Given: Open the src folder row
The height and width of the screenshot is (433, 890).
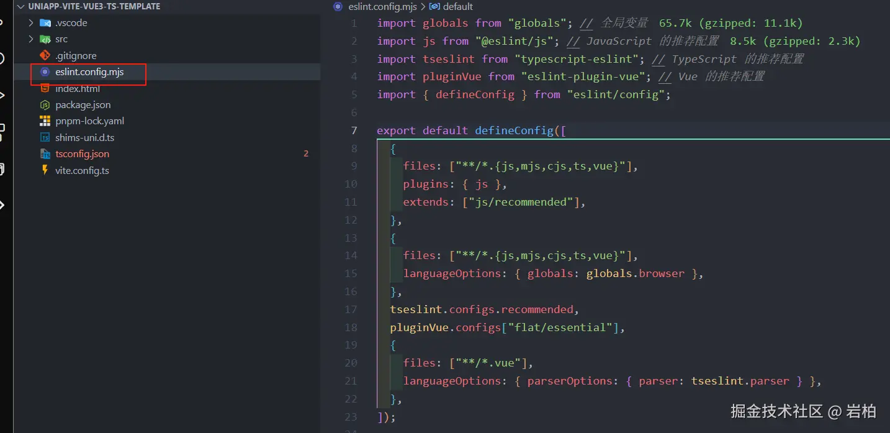Looking at the screenshot, I should pyautogui.click(x=167, y=39).
